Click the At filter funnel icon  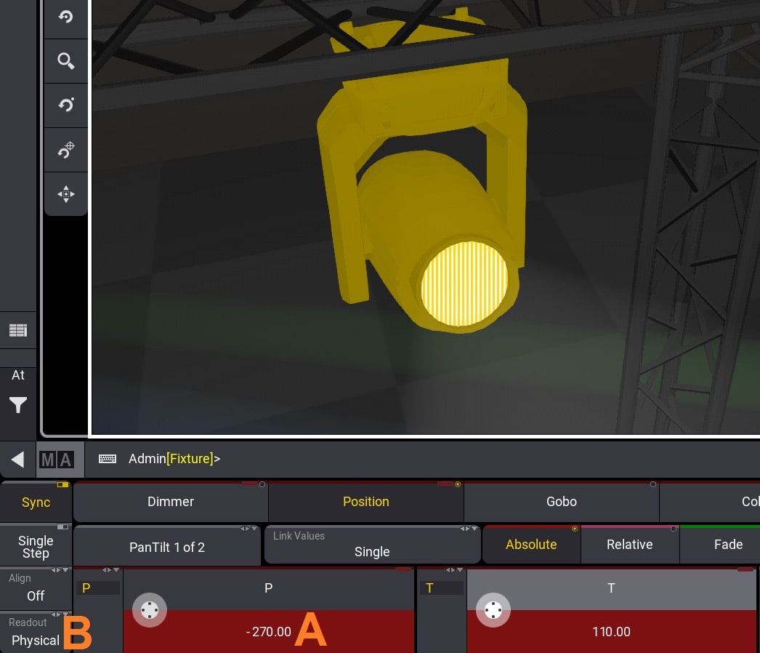tap(18, 405)
